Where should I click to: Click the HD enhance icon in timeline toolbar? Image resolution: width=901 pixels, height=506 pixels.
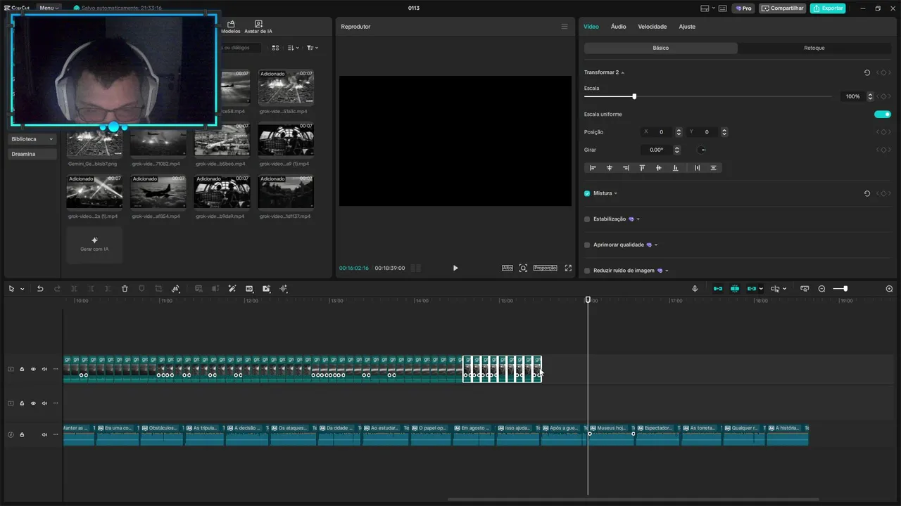click(249, 289)
